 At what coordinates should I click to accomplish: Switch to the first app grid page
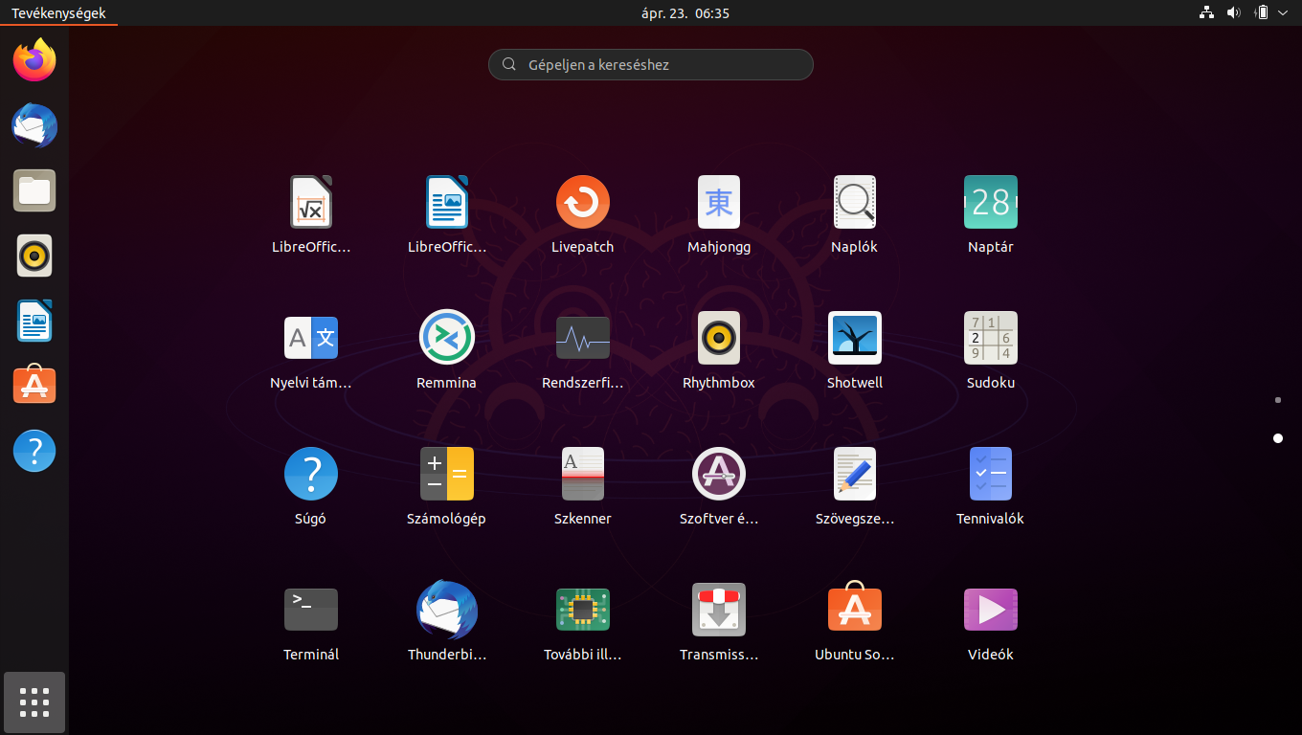pyautogui.click(x=1278, y=400)
